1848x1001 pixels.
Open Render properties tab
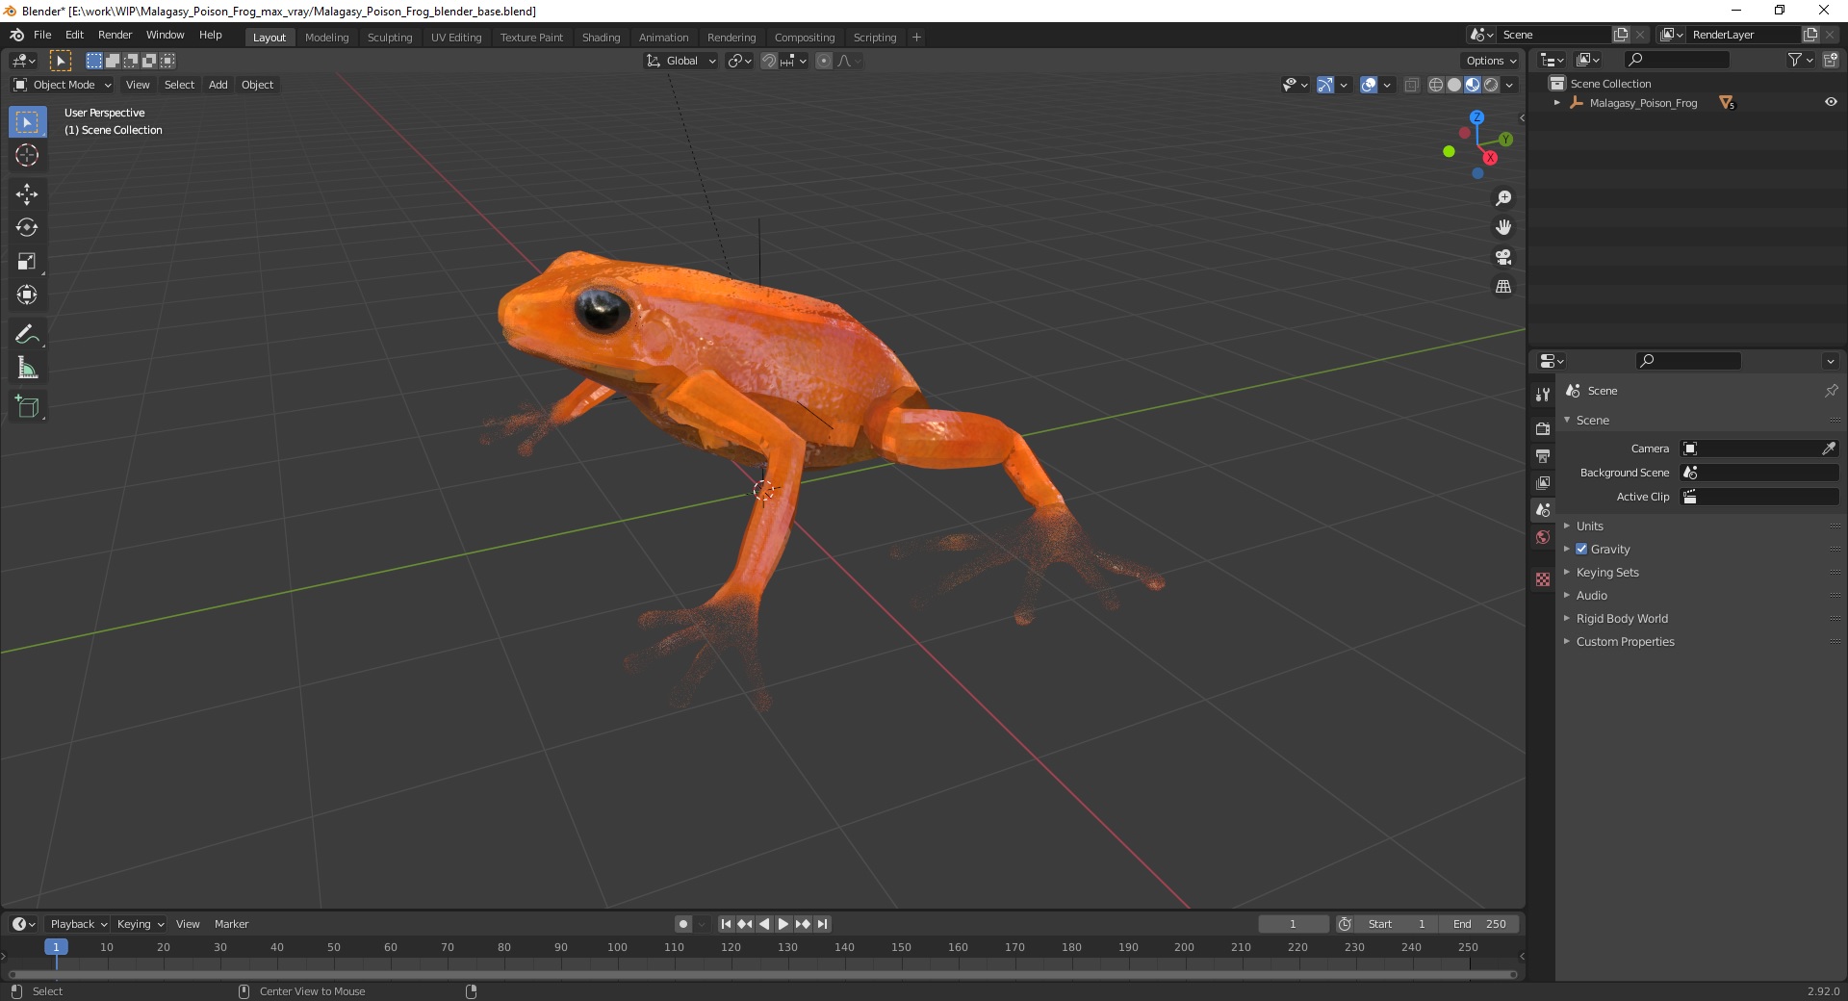coord(1543,428)
